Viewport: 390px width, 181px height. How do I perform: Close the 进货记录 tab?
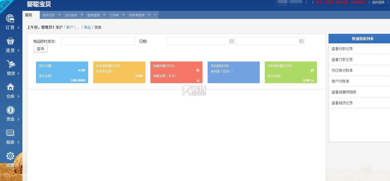pyautogui.click(x=59, y=15)
